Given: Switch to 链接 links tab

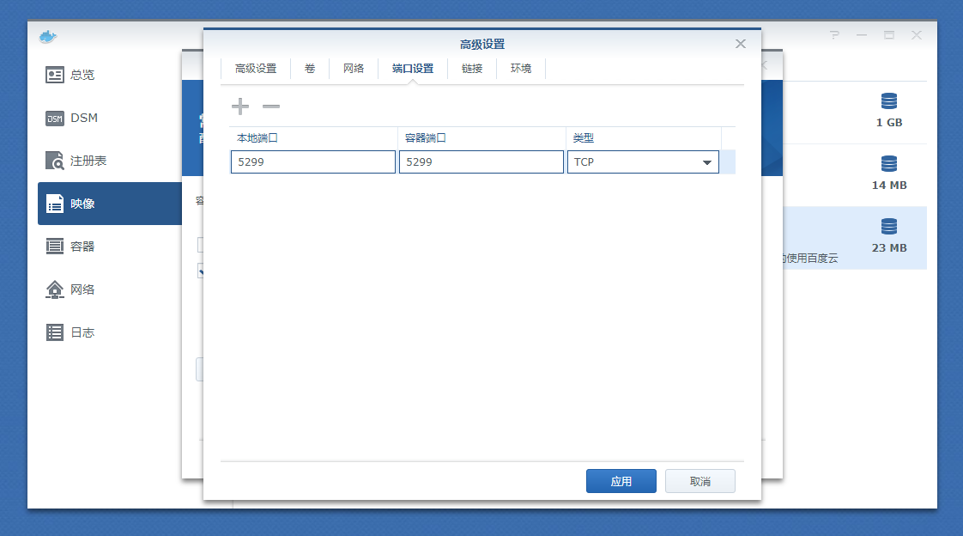Looking at the screenshot, I should [x=472, y=69].
